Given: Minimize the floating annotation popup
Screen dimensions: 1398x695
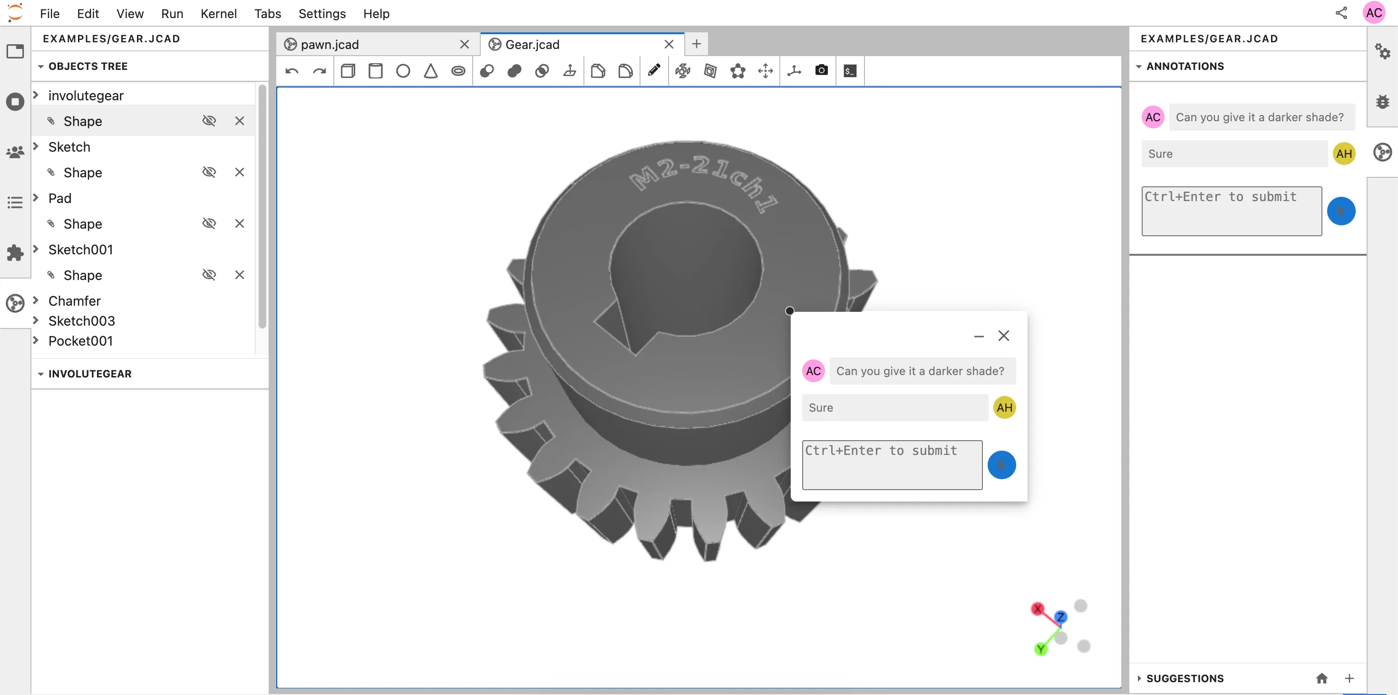Looking at the screenshot, I should click(x=979, y=337).
